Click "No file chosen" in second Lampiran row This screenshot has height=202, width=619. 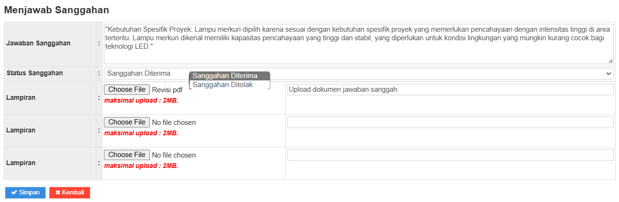coord(174,123)
